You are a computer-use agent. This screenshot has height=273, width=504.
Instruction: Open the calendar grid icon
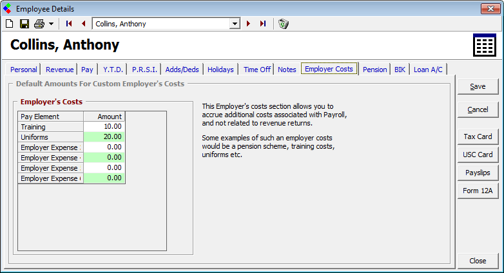tap(484, 46)
